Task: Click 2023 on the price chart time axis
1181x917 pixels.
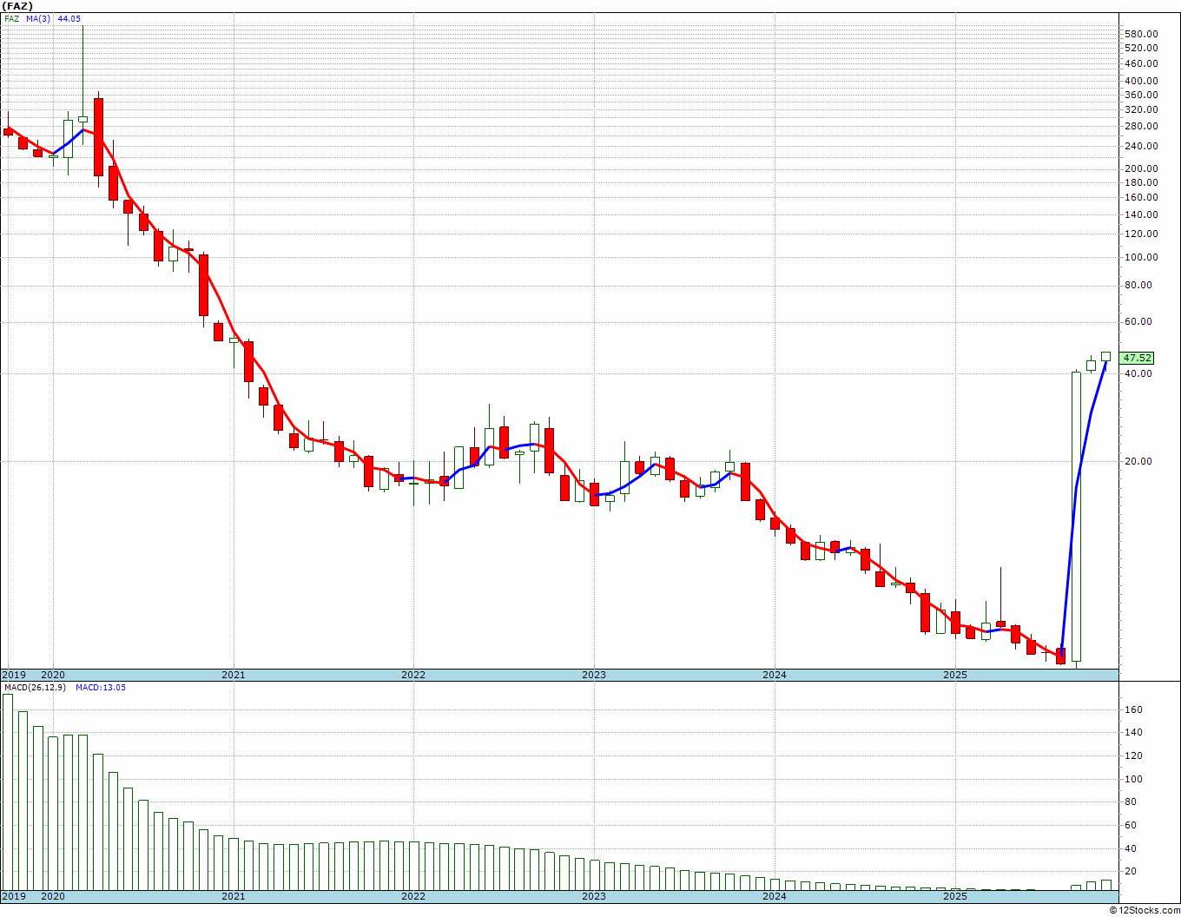Action: [594, 675]
